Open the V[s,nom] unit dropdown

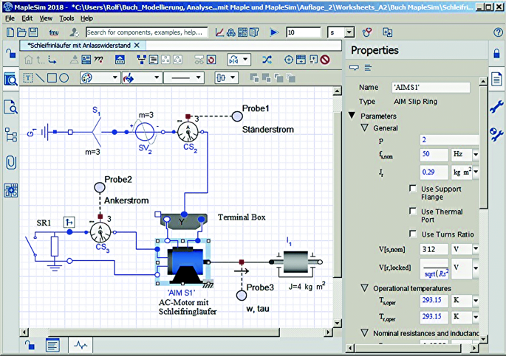(x=476, y=249)
